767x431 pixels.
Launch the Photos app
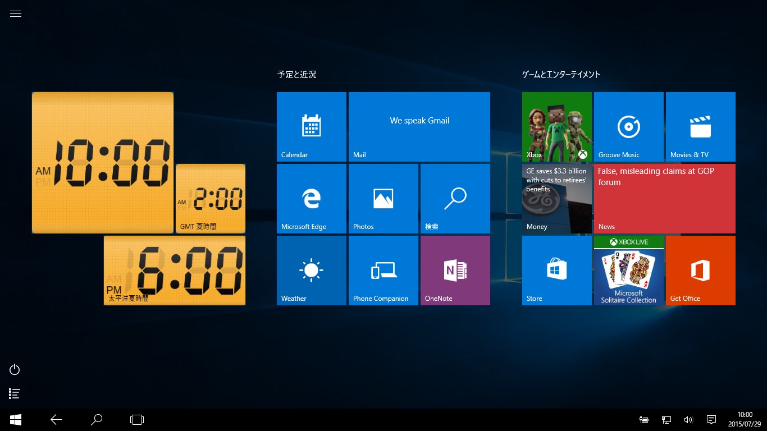pos(383,198)
